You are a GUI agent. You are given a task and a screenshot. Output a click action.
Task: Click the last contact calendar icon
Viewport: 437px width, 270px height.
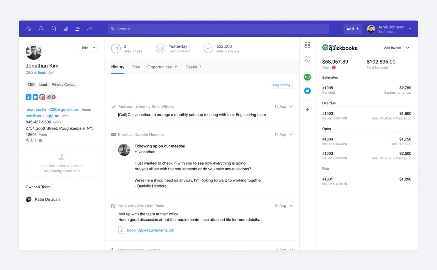[160, 48]
